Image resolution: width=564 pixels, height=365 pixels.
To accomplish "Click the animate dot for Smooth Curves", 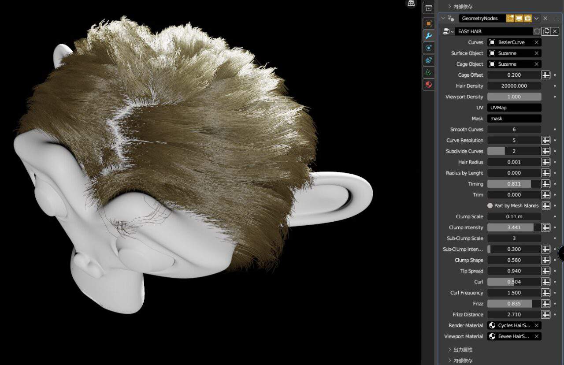I will [555, 130].
